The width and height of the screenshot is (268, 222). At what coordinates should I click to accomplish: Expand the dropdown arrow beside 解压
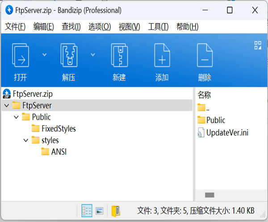93,55
